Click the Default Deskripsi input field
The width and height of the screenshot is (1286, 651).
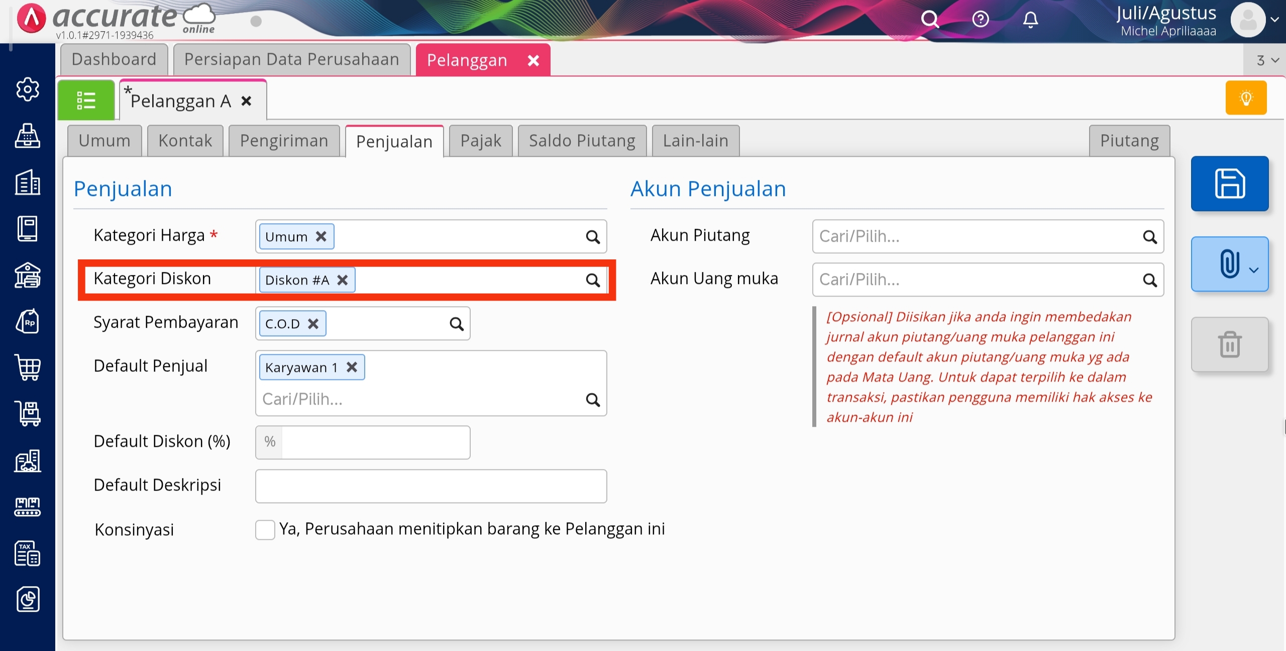click(x=431, y=486)
